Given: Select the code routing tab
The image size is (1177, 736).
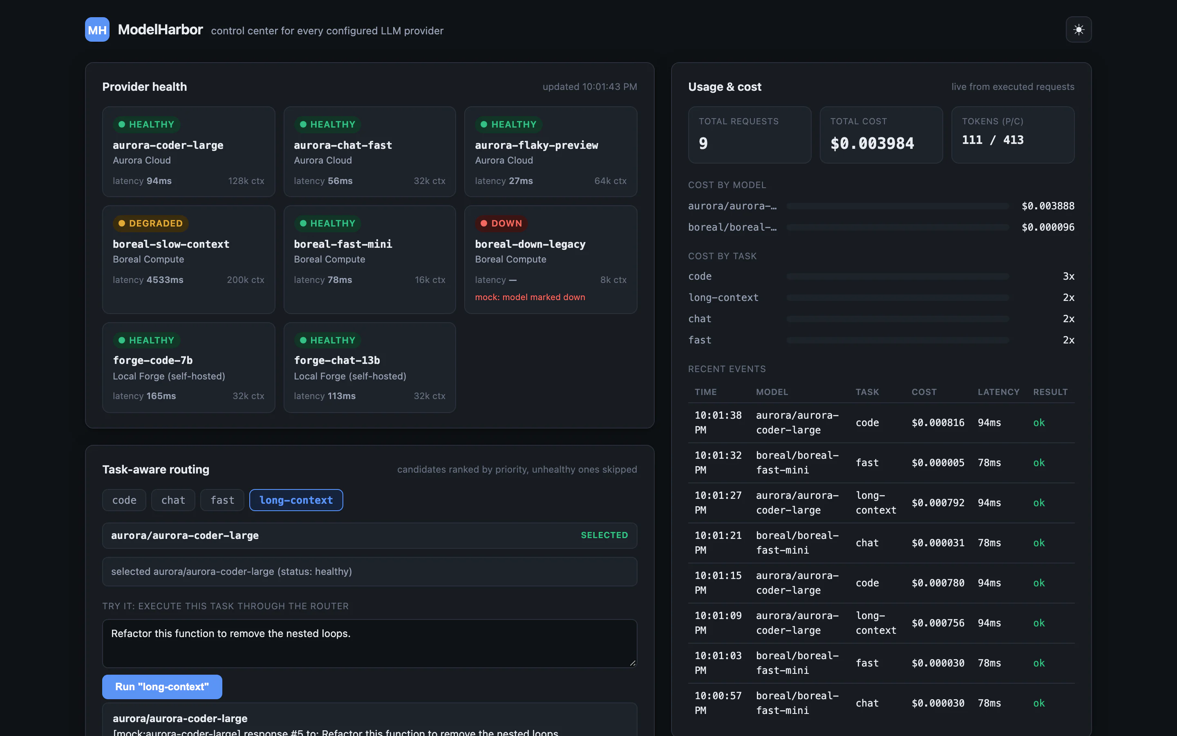Looking at the screenshot, I should pyautogui.click(x=124, y=500).
